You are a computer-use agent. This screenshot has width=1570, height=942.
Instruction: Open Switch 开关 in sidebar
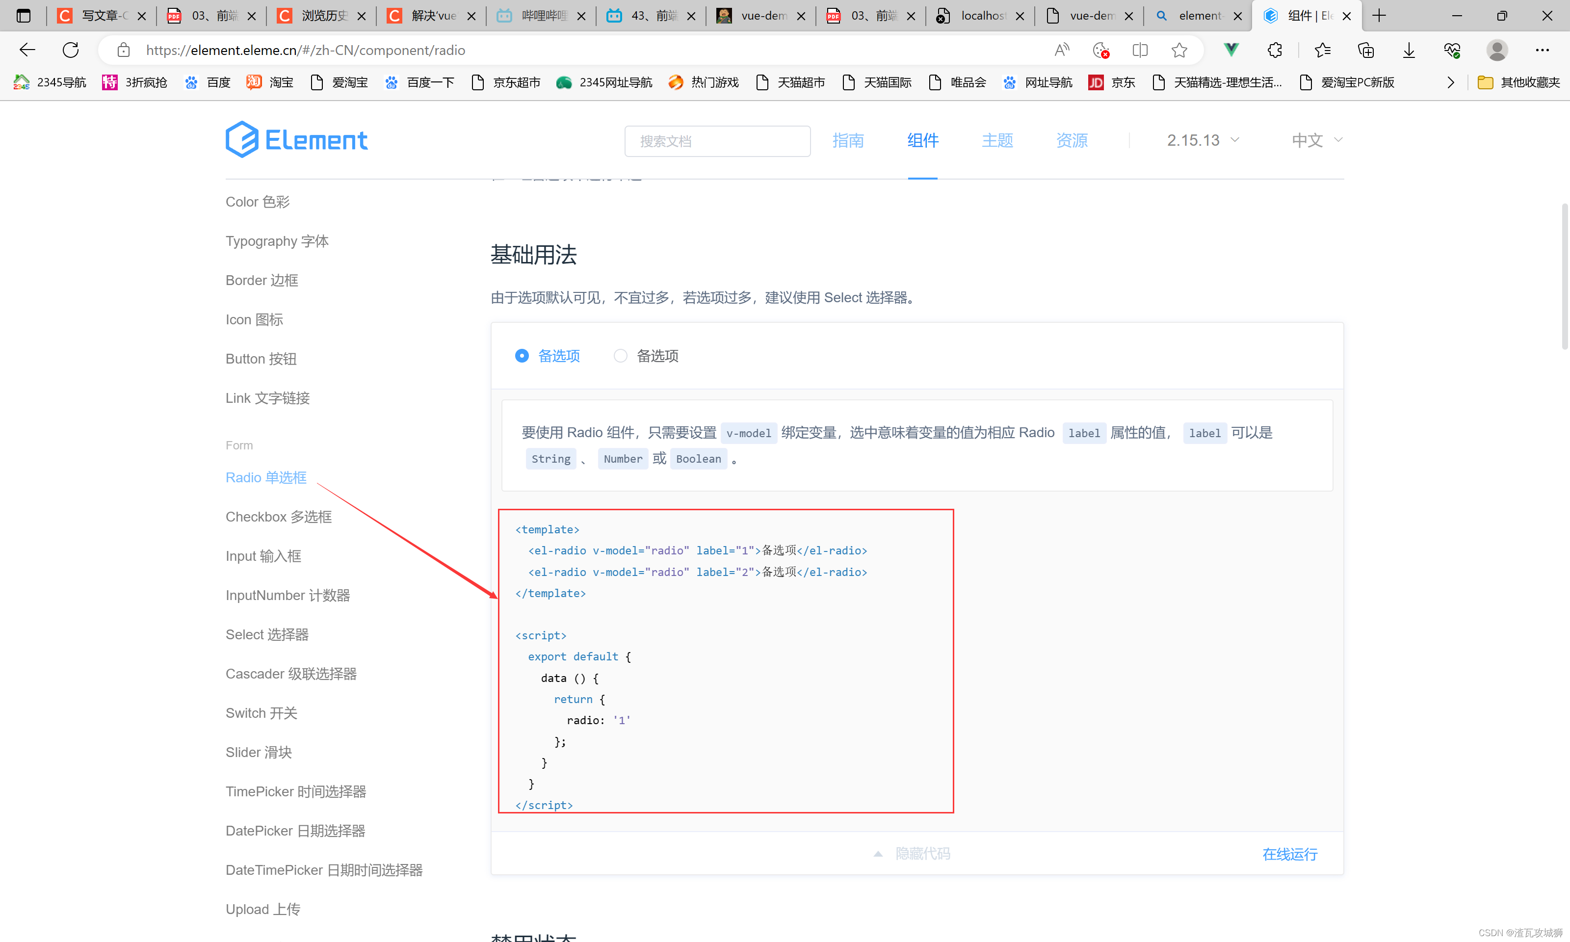(262, 713)
